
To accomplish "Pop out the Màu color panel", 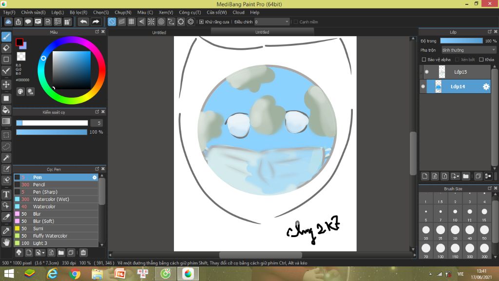I will 97,32.
